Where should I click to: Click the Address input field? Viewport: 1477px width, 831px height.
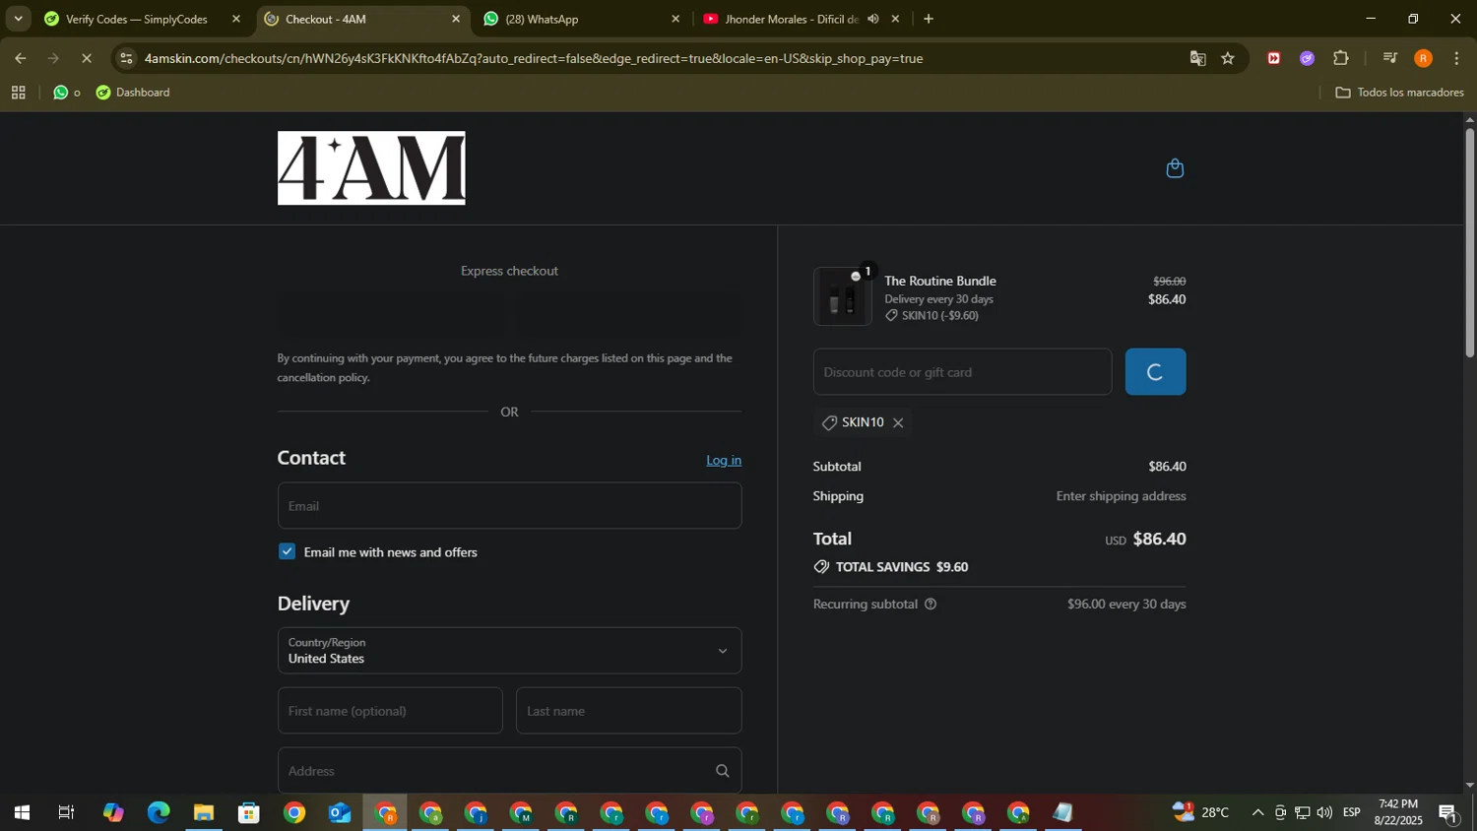point(509,771)
